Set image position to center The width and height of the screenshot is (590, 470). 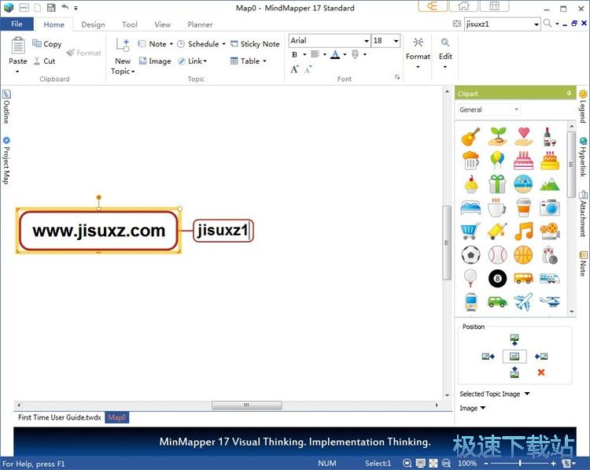(514, 357)
